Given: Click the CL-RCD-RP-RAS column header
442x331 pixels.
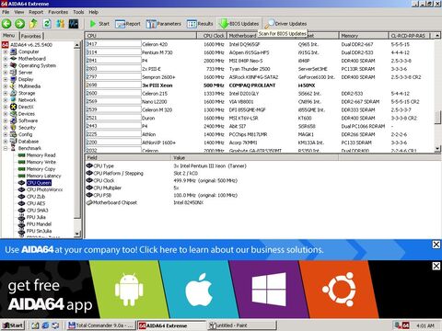Looking at the screenshot, I should (409, 36).
